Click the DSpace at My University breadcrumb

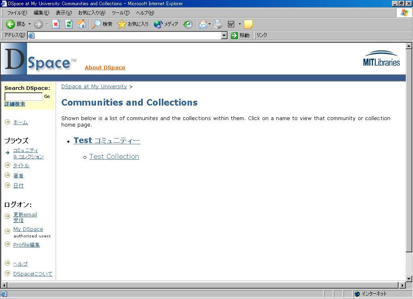pos(94,86)
